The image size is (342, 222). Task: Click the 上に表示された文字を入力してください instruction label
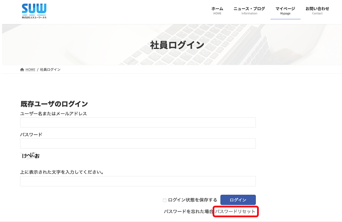click(62, 172)
